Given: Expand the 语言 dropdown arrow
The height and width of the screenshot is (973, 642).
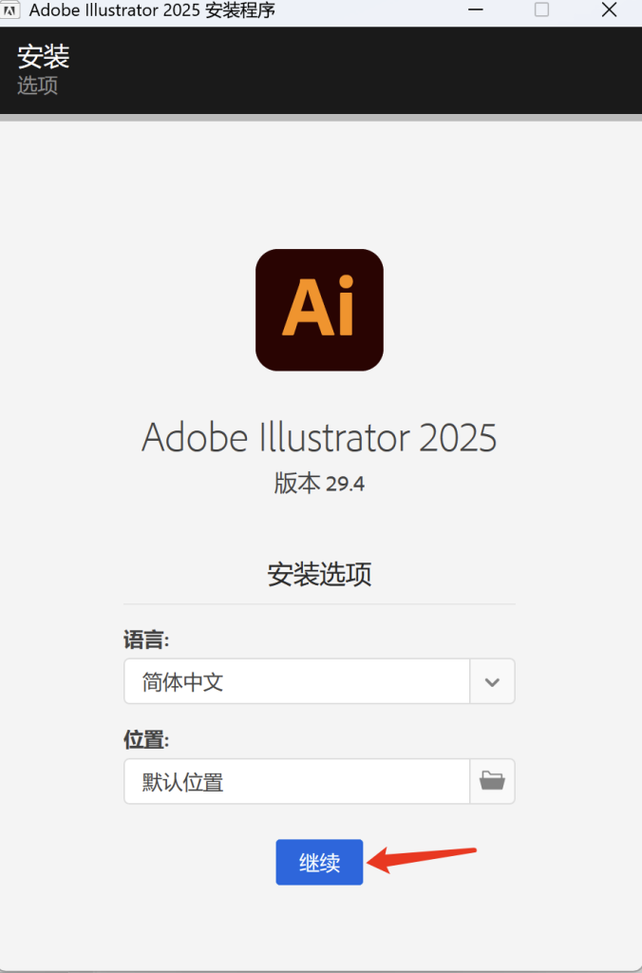Looking at the screenshot, I should coord(492,681).
